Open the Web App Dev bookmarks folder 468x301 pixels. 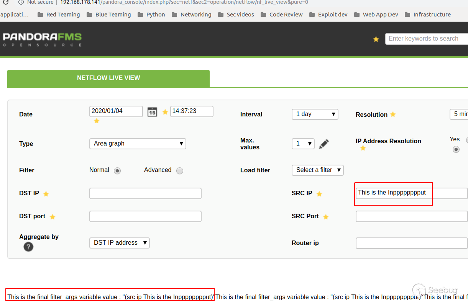(376, 15)
